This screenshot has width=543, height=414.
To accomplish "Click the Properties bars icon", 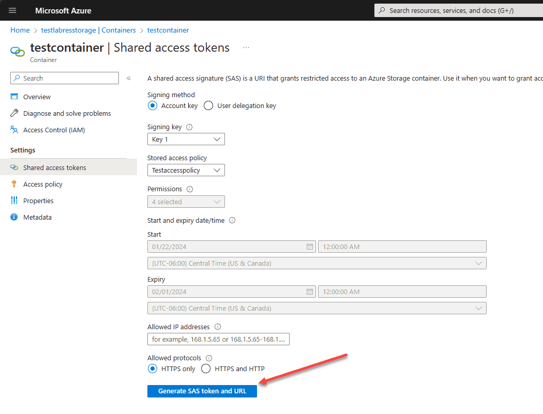I will point(14,201).
